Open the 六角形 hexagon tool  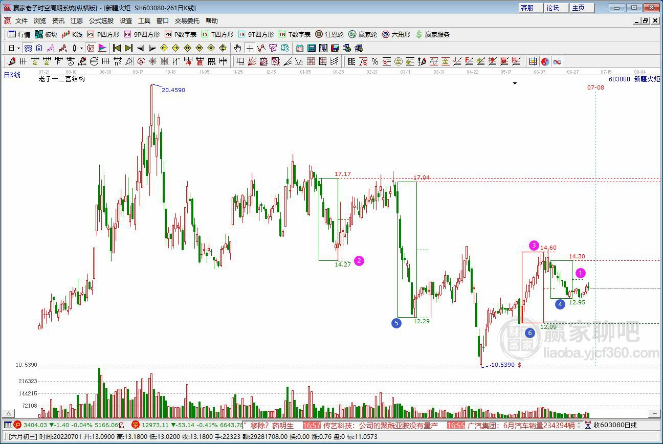(396, 34)
